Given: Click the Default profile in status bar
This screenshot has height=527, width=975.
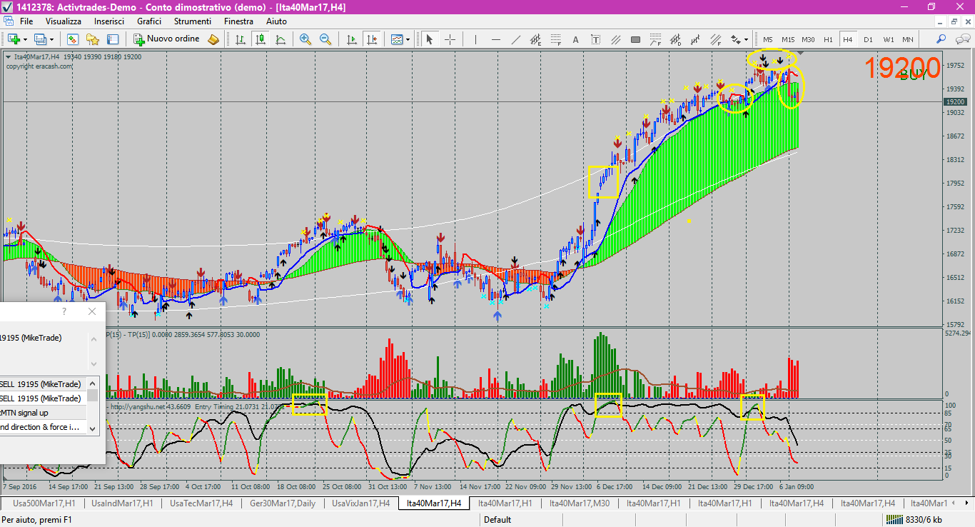Looking at the screenshot, I should coord(497,520).
